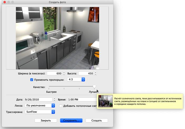
Task: Click the rendered kitchen photo preview
Action: tap(57, 38)
